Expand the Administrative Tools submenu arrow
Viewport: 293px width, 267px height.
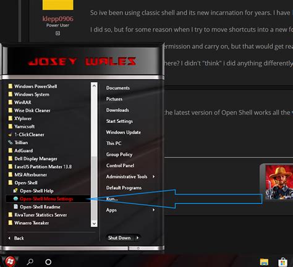[x=153, y=177]
